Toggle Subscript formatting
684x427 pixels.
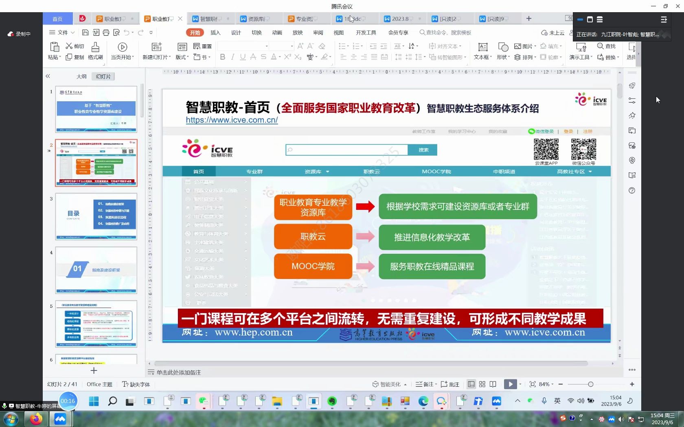(298, 57)
